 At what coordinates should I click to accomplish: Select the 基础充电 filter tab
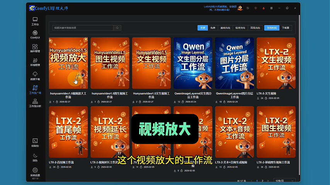[225, 28]
